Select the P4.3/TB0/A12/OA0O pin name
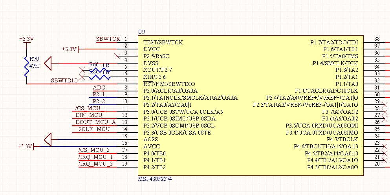This screenshot has width=390, height=195. coord(333,168)
